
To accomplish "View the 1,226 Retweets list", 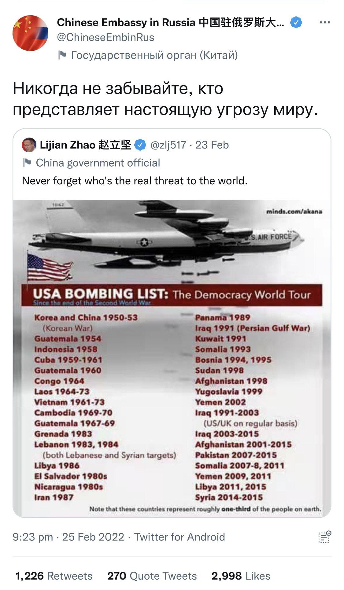I will 54,576.
